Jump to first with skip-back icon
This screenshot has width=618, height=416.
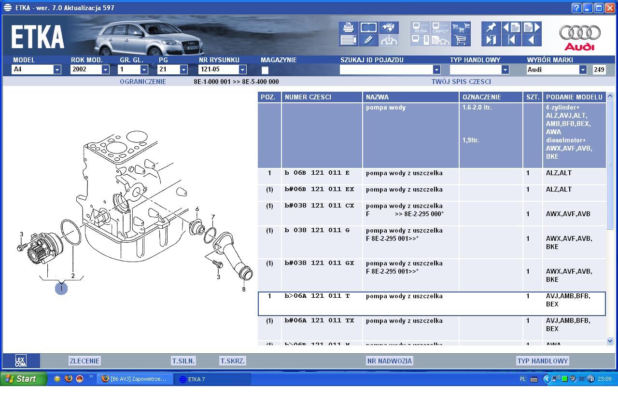[x=511, y=40]
